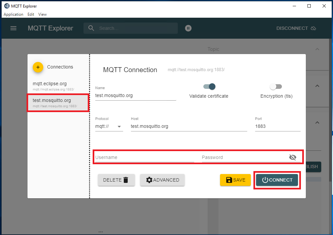Click the MQTT Explorer app logo in title bar
Viewport: 333px width, 235px height.
pos(7,6)
